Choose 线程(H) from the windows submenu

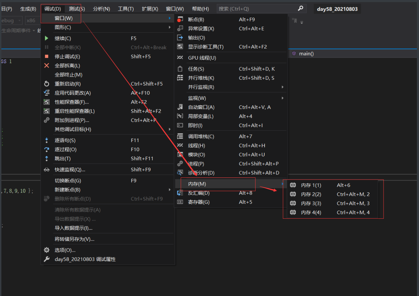(231, 145)
